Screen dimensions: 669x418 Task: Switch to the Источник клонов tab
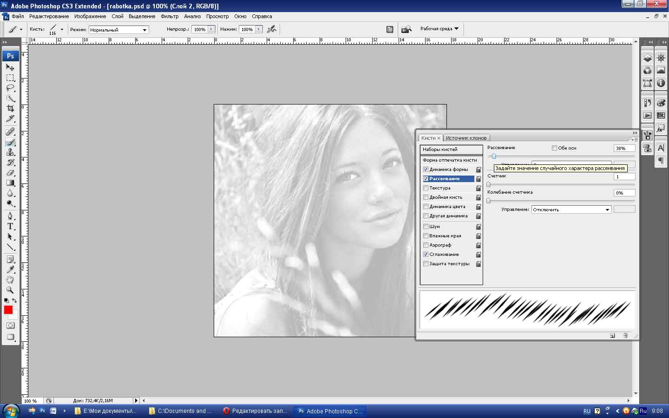click(466, 138)
